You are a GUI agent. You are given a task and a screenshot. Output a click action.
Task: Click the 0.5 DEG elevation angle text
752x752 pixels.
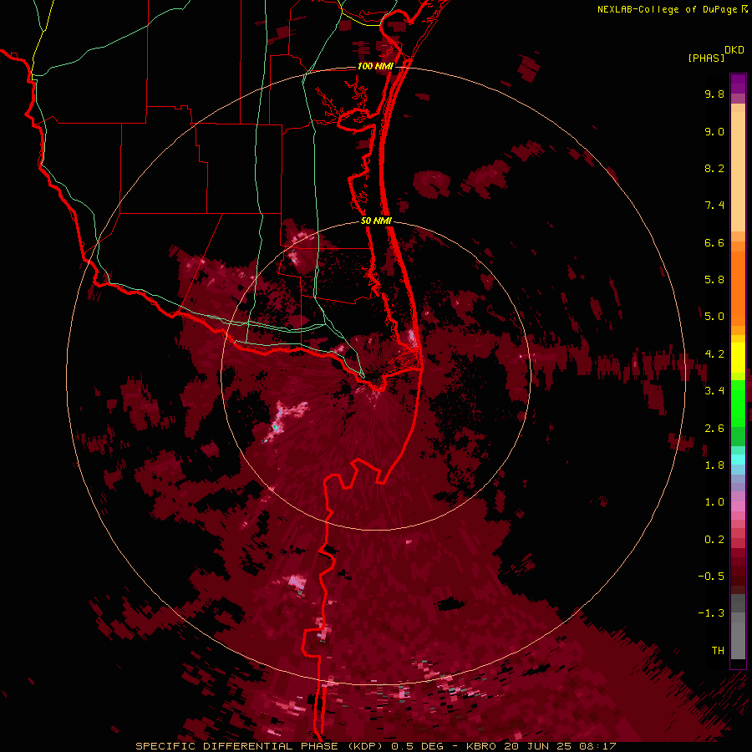[x=415, y=746]
